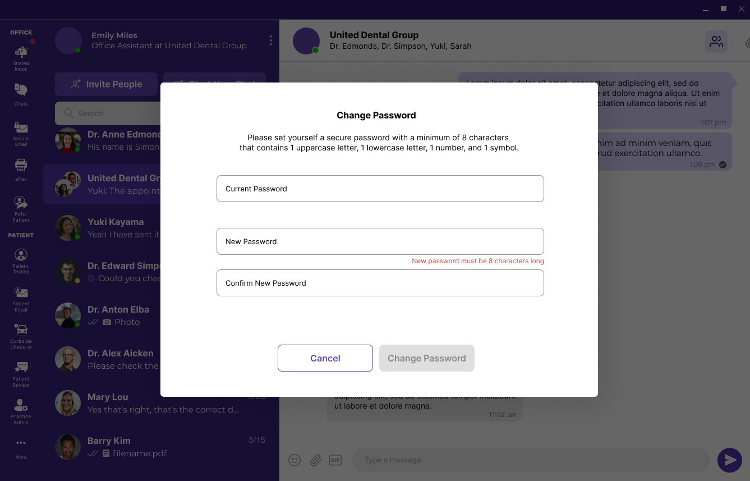This screenshot has width=750, height=481.
Task: Open the Curbside Check-in icon
Action: 21,330
